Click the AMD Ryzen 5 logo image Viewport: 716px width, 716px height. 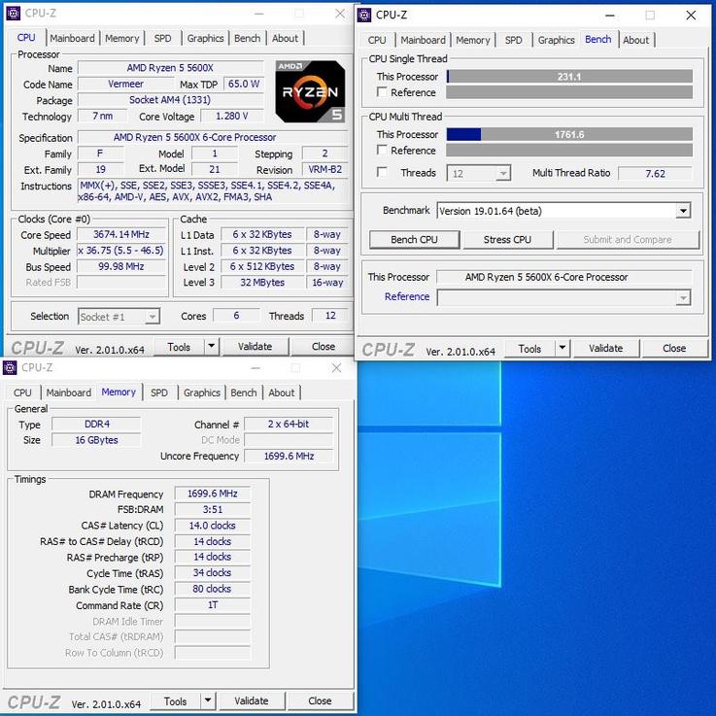click(310, 91)
